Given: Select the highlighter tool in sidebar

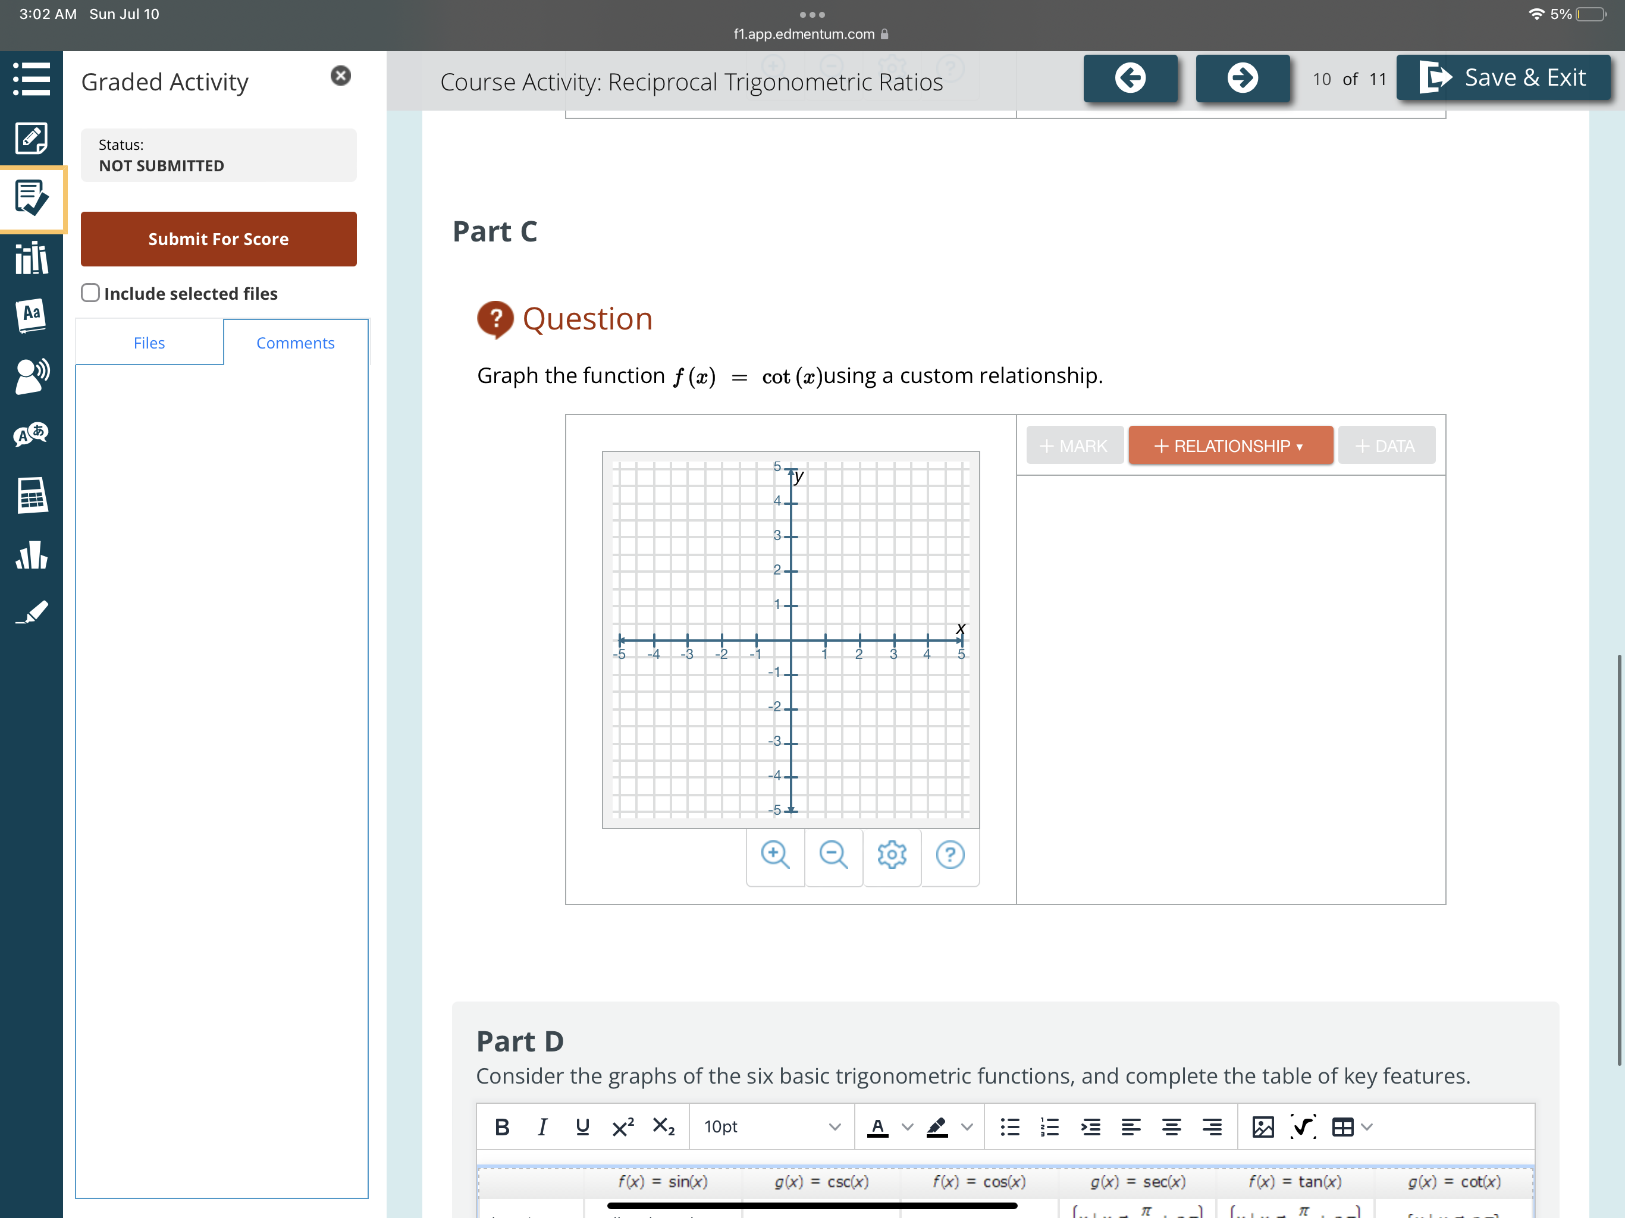Looking at the screenshot, I should (32, 612).
